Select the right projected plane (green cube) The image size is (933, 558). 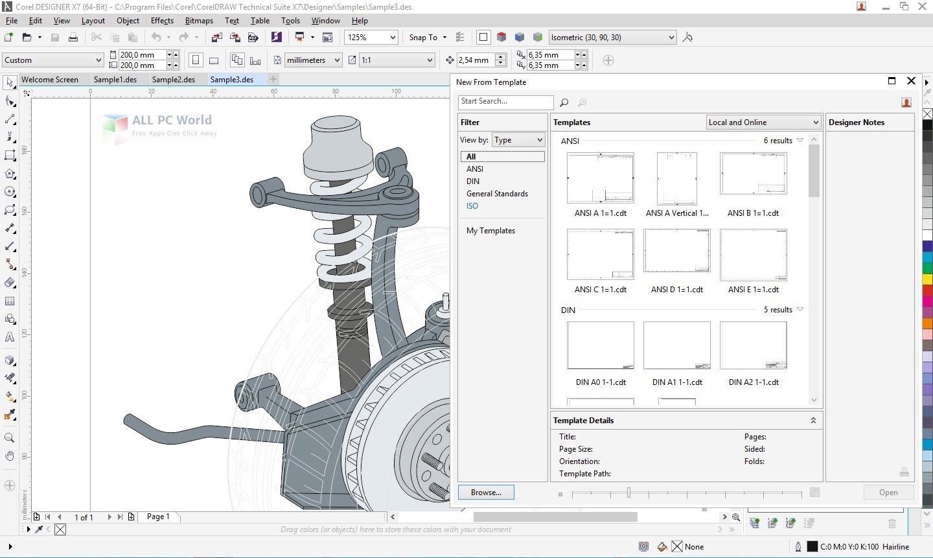(538, 38)
